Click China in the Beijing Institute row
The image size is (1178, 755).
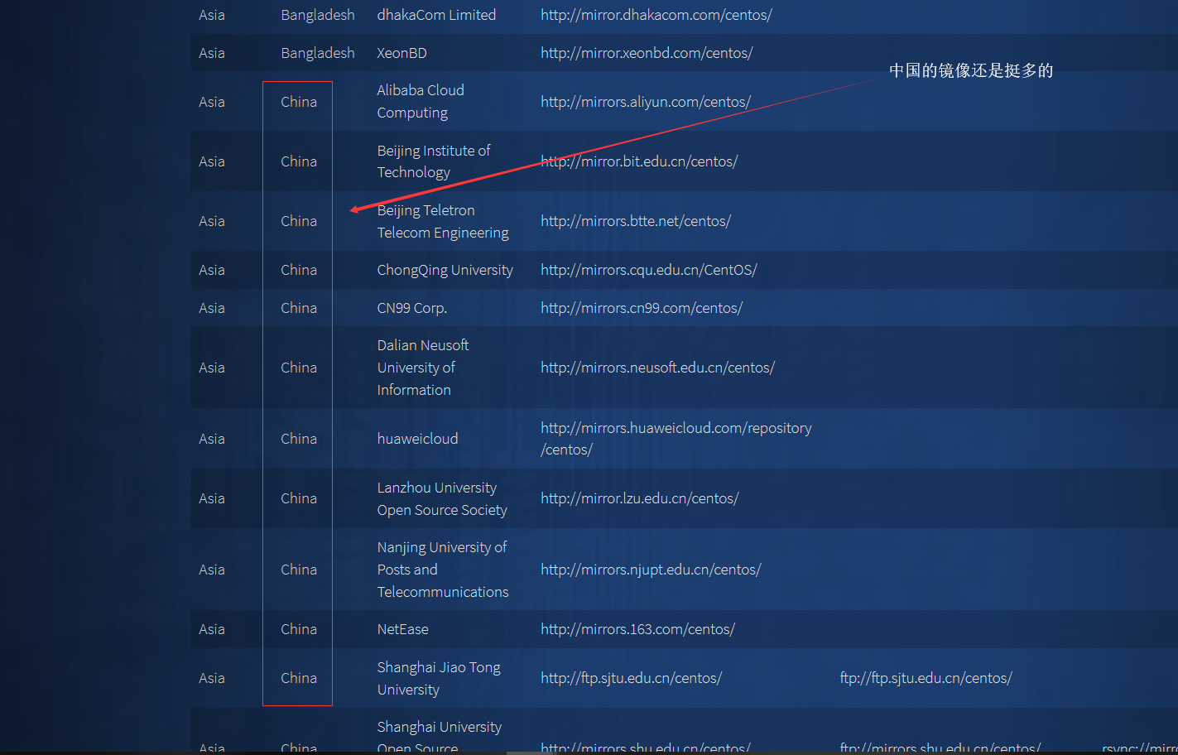coord(299,161)
